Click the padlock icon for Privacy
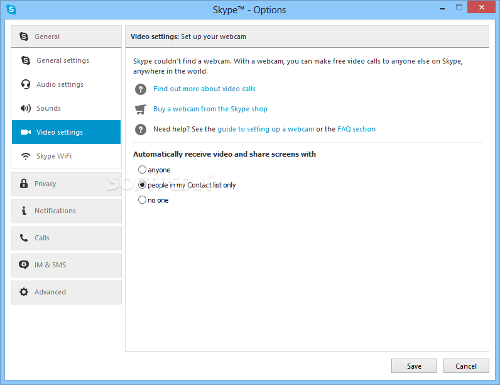This screenshot has height=385, width=500. [24, 184]
